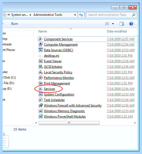Screen dimensions: 142x154
Task: Click the Control Panel icon in address bar
Action: pos(4,15)
